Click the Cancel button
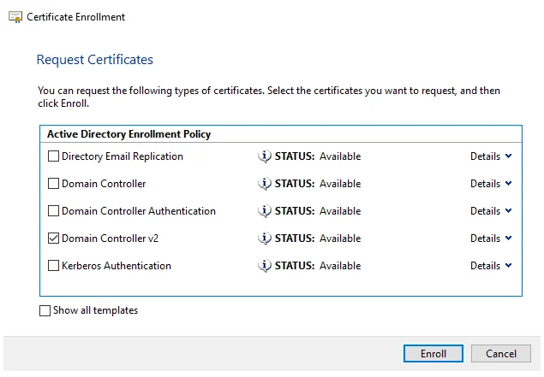Image resolution: width=544 pixels, height=377 pixels. pyautogui.click(x=501, y=354)
